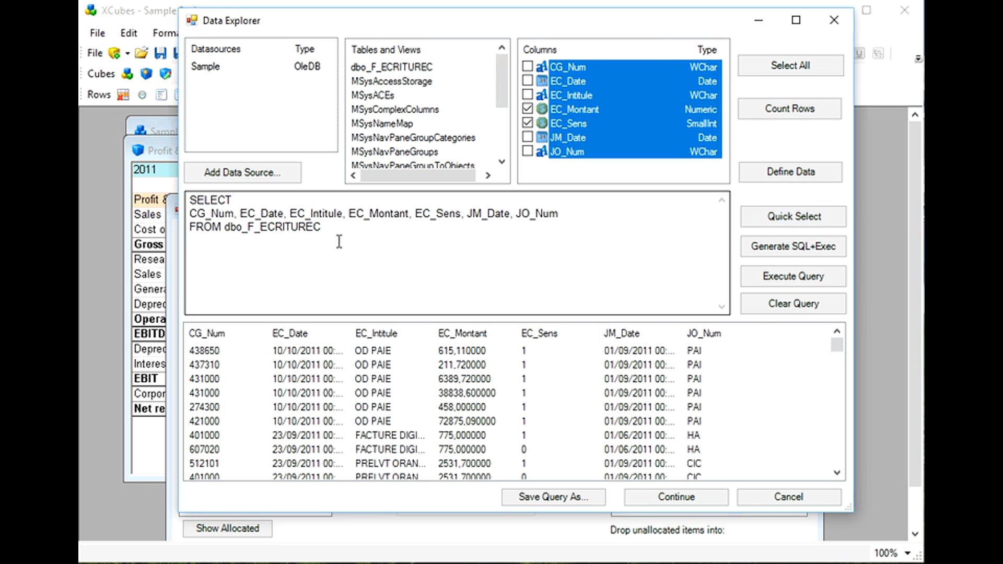1003x564 pixels.
Task: Click the cube-edit icon in Cubes toolbar
Action: tap(166, 74)
